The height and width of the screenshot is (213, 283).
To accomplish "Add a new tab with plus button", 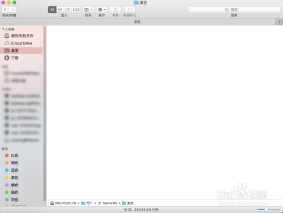I will 279,22.
